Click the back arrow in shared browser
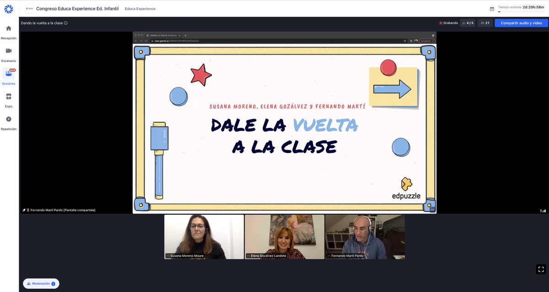This screenshot has height=292, width=549. point(136,41)
